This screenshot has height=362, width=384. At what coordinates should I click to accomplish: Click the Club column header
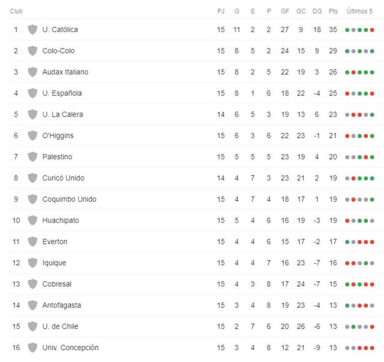(x=16, y=11)
